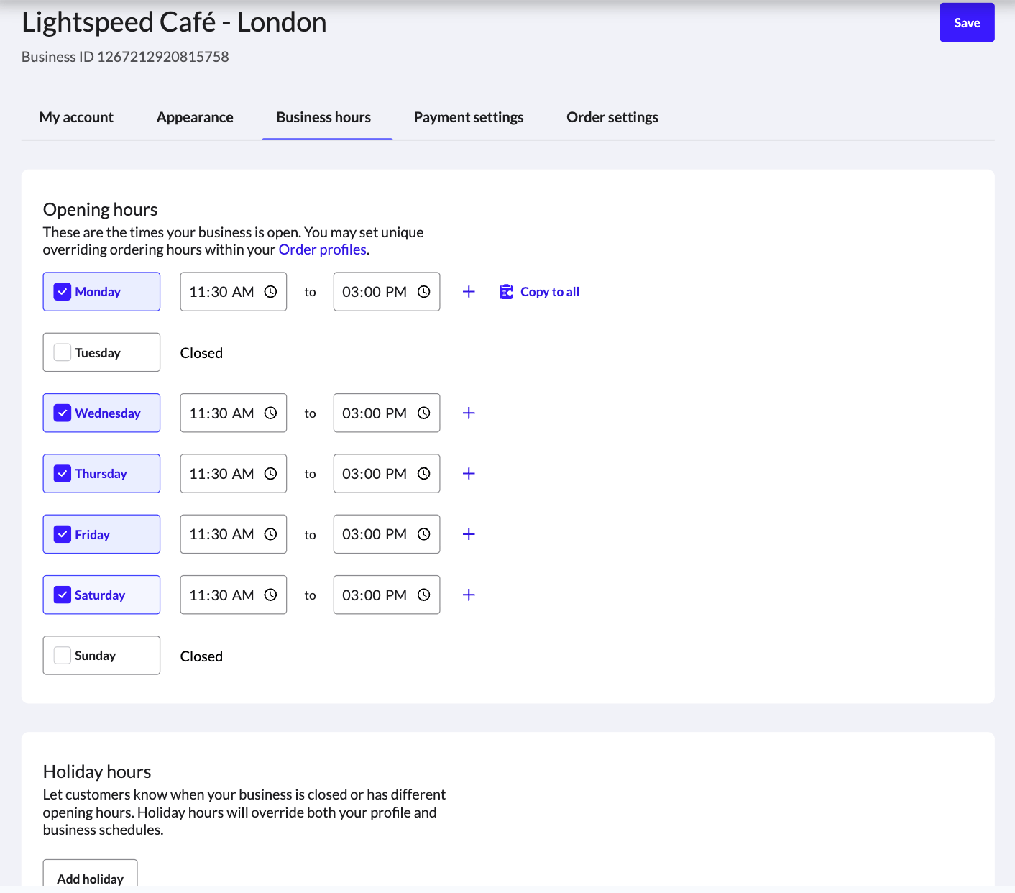Add another time slot for Thursday
1015x893 pixels.
[x=469, y=474]
